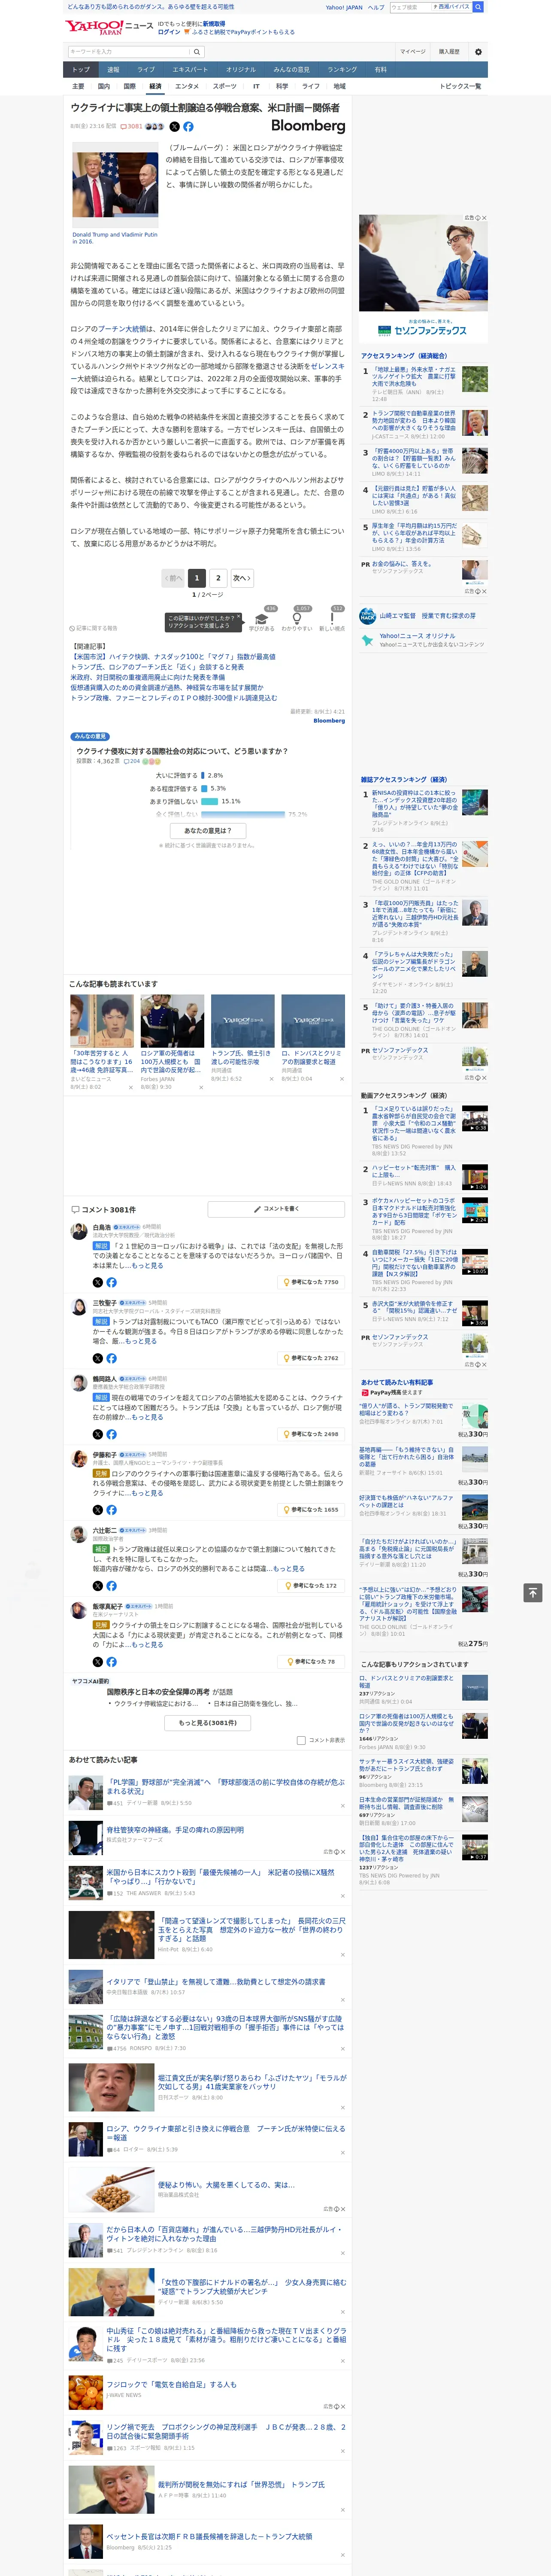
Task: Expand 六辻彰二's comment with もっと見る
Action: click(x=289, y=1569)
